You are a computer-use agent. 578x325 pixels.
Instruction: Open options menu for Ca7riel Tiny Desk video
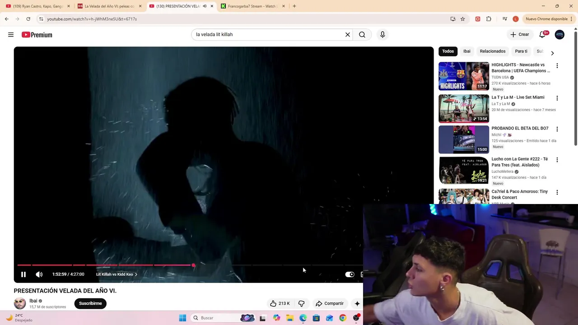[x=557, y=192]
